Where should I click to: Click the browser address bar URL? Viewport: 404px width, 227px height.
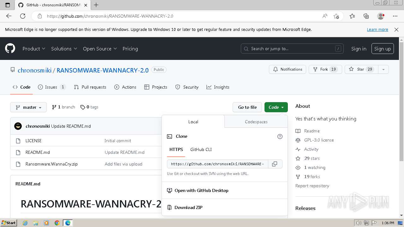[110, 16]
